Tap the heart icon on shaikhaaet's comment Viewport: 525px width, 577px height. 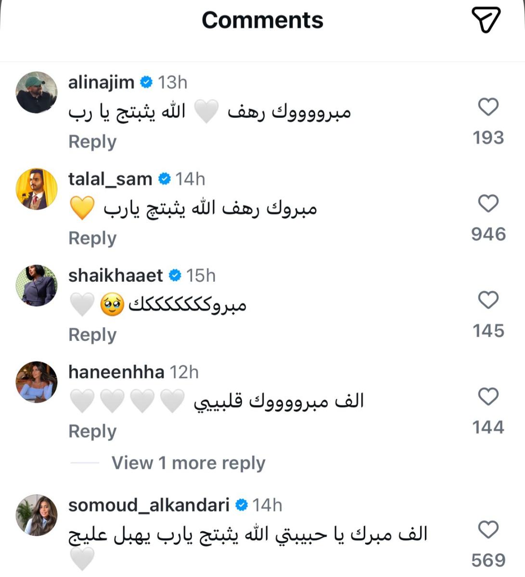(x=487, y=300)
